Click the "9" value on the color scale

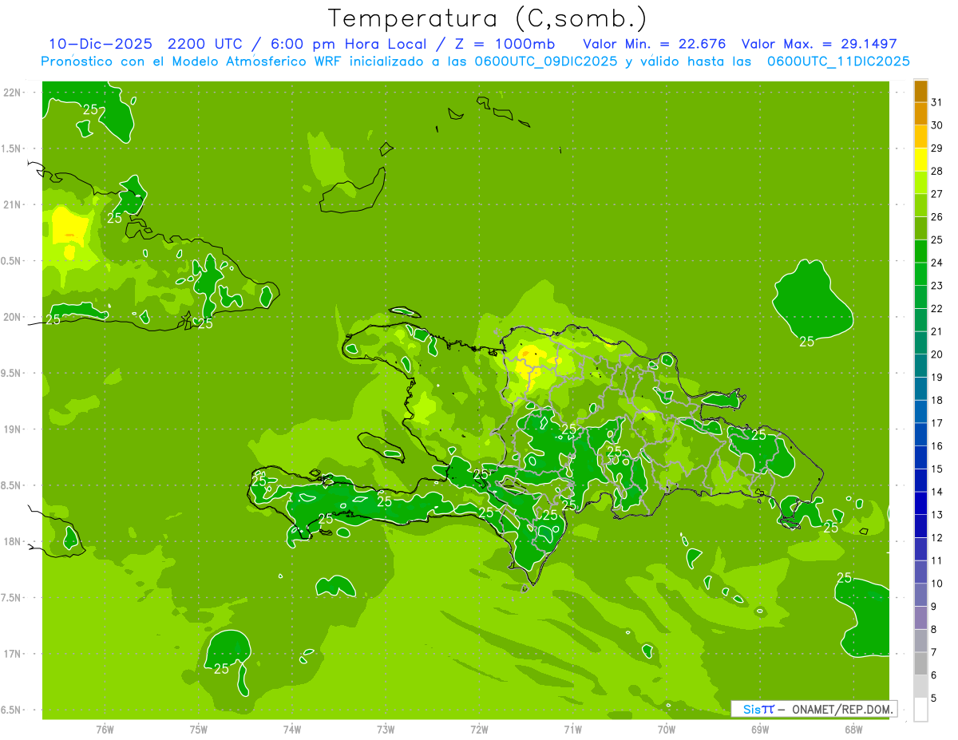934,607
